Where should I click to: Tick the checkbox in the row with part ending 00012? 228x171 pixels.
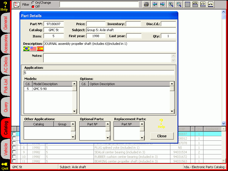14,138
